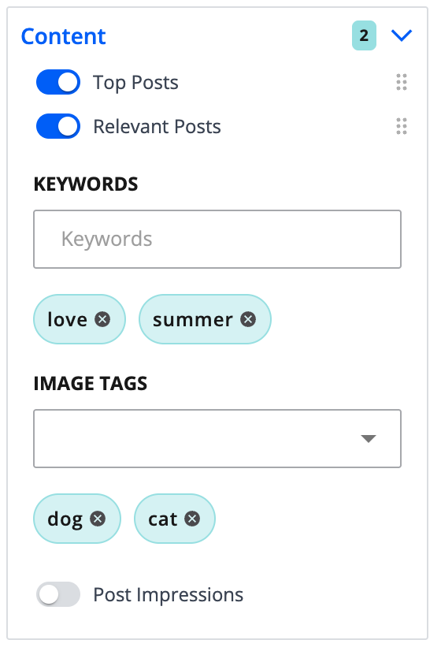Click the drag handle beside Top Posts
The width and height of the screenshot is (441, 651).
tap(402, 82)
